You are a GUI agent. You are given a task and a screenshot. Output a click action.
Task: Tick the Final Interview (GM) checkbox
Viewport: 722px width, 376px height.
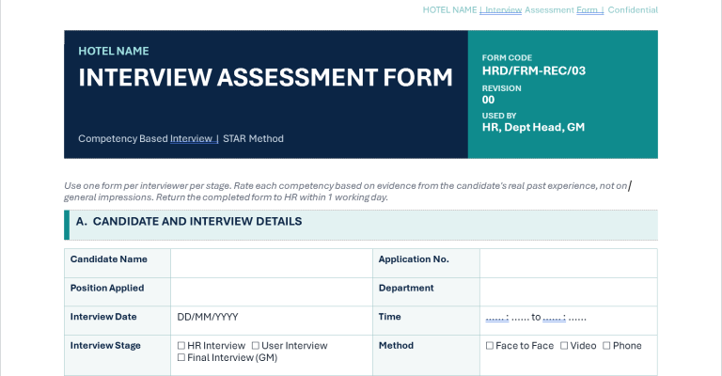point(180,357)
